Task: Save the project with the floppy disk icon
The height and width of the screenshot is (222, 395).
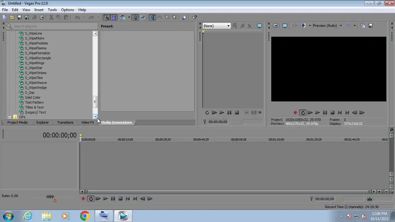Action: point(19,17)
